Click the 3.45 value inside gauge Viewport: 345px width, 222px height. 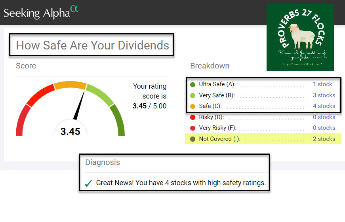[x=71, y=131]
